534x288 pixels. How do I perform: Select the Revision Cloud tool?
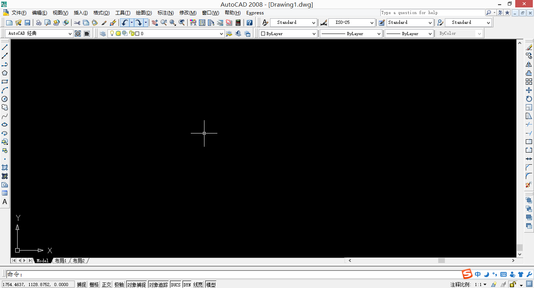point(5,107)
